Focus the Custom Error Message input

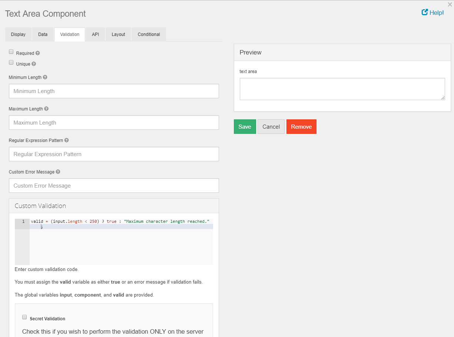pyautogui.click(x=114, y=186)
